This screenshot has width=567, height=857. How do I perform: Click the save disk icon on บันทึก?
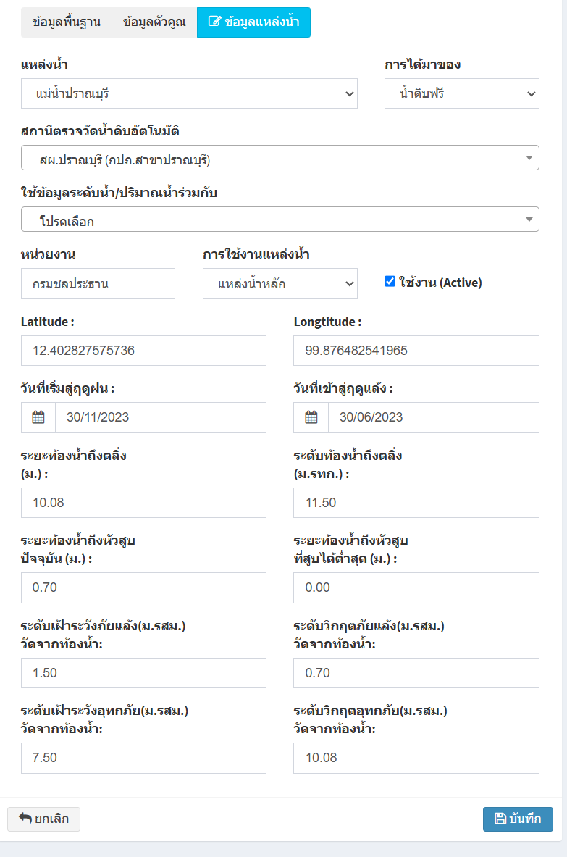(x=500, y=819)
